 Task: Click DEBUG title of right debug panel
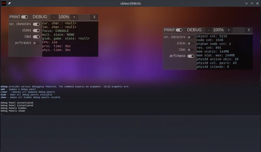click(x=195, y=30)
